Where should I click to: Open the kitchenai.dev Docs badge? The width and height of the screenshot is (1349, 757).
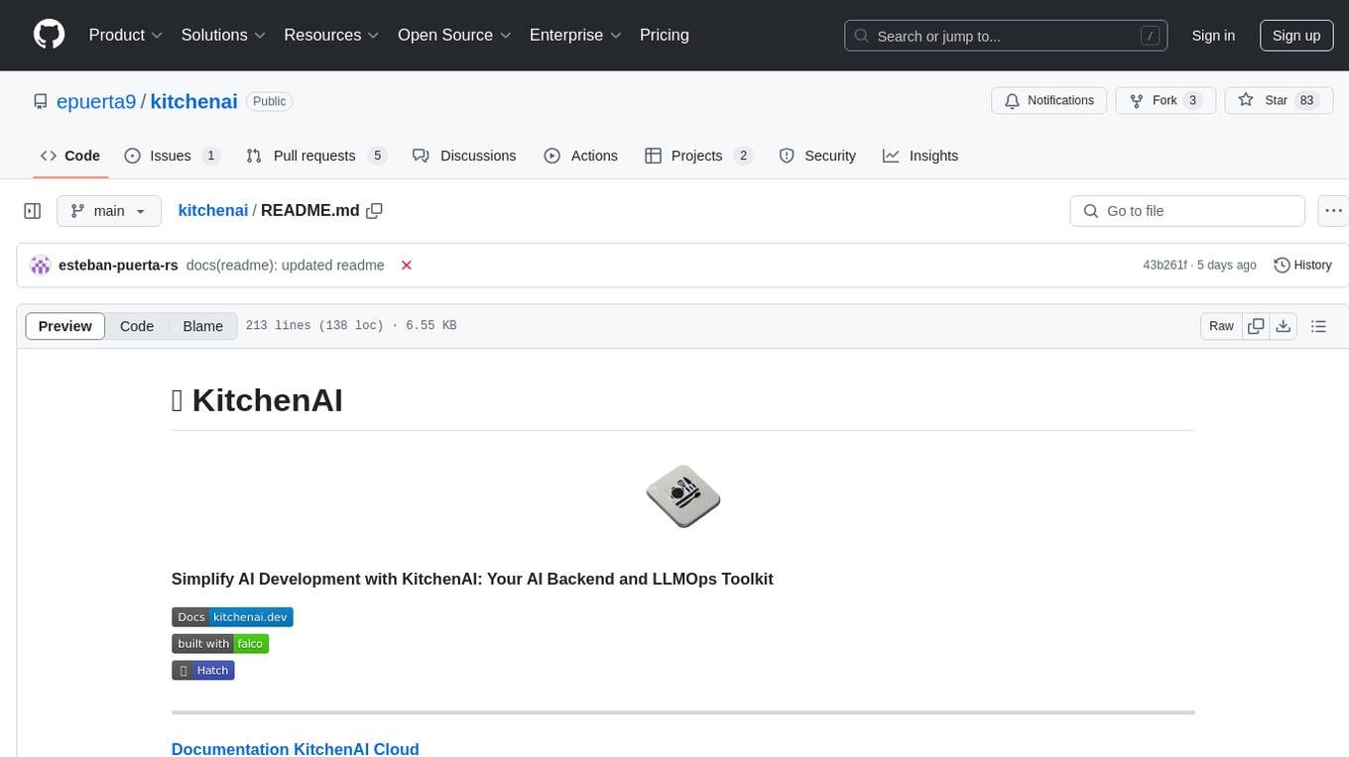[232, 617]
